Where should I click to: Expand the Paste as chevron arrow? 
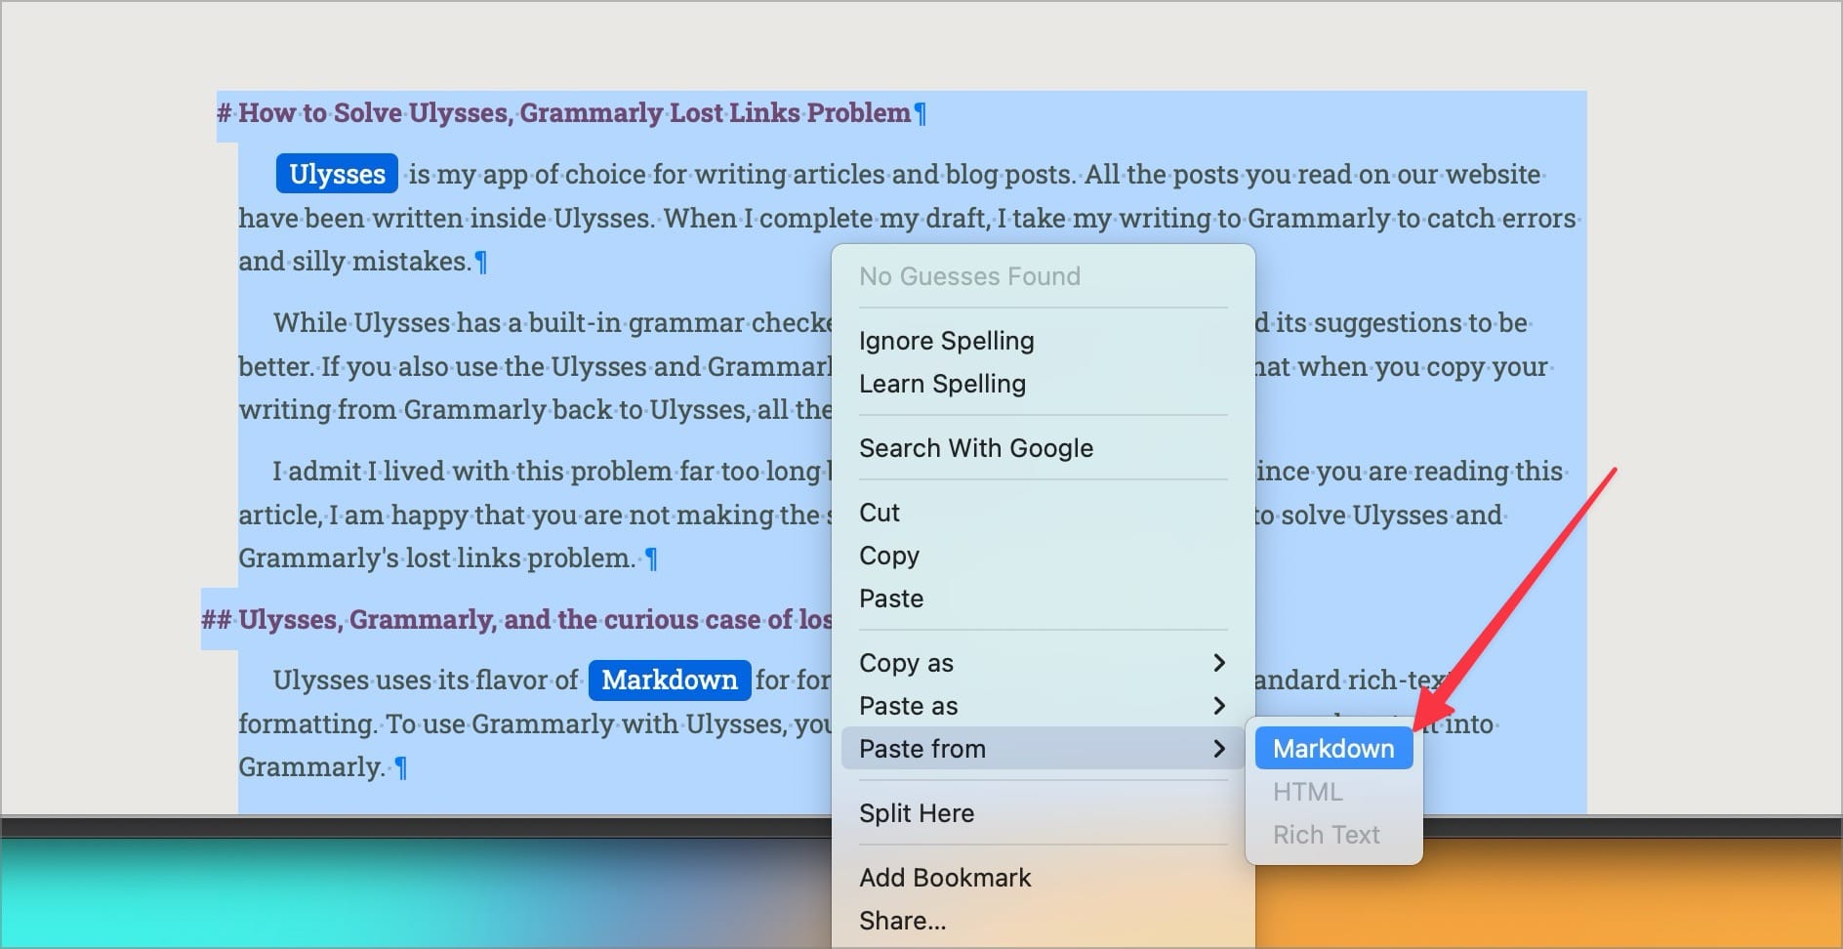1218,706
